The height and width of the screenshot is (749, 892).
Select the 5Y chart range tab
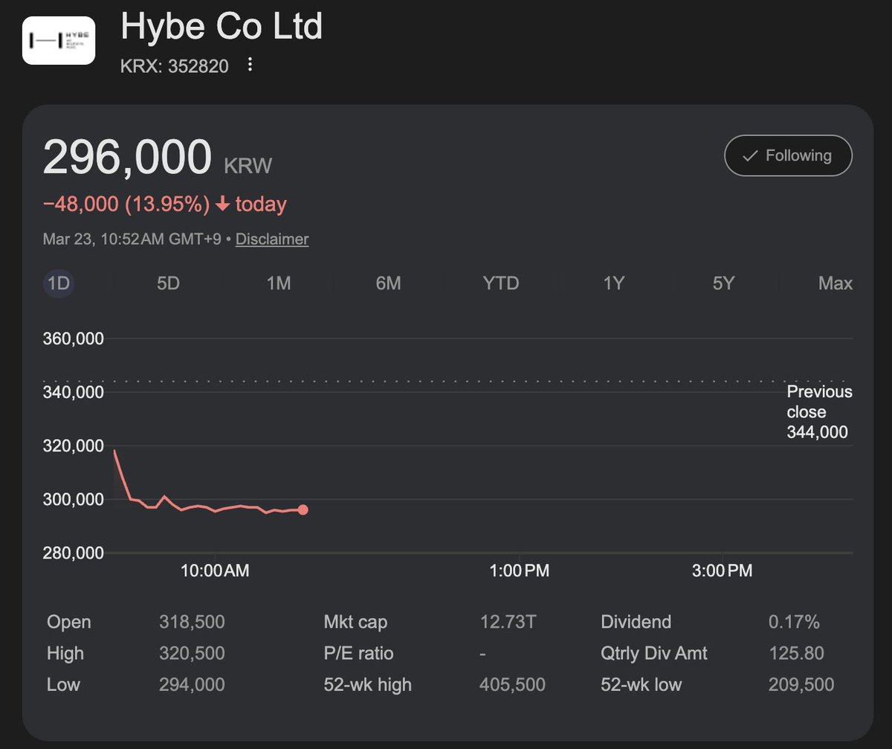pyautogui.click(x=723, y=283)
